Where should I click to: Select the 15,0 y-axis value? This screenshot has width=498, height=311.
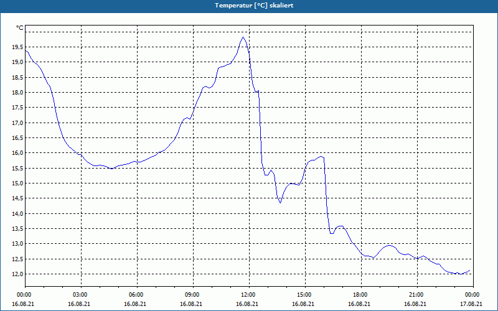[17, 183]
